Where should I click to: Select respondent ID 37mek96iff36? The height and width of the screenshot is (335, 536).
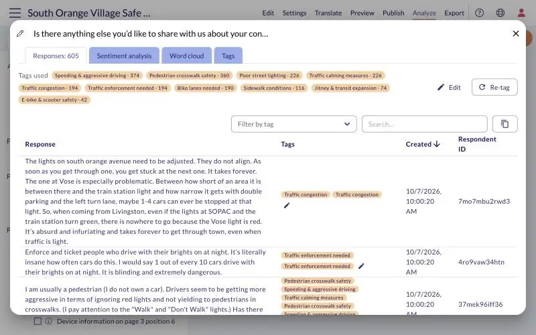click(480, 304)
